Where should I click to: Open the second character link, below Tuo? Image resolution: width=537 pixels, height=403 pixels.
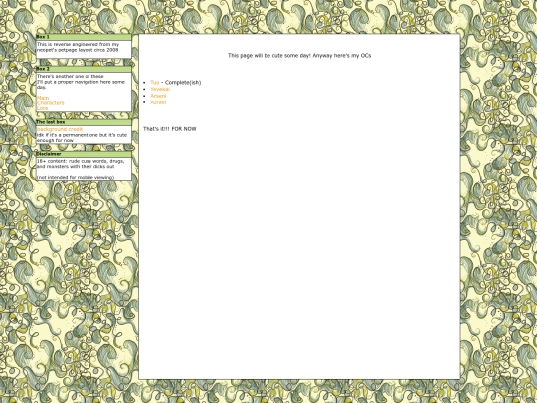coord(160,89)
